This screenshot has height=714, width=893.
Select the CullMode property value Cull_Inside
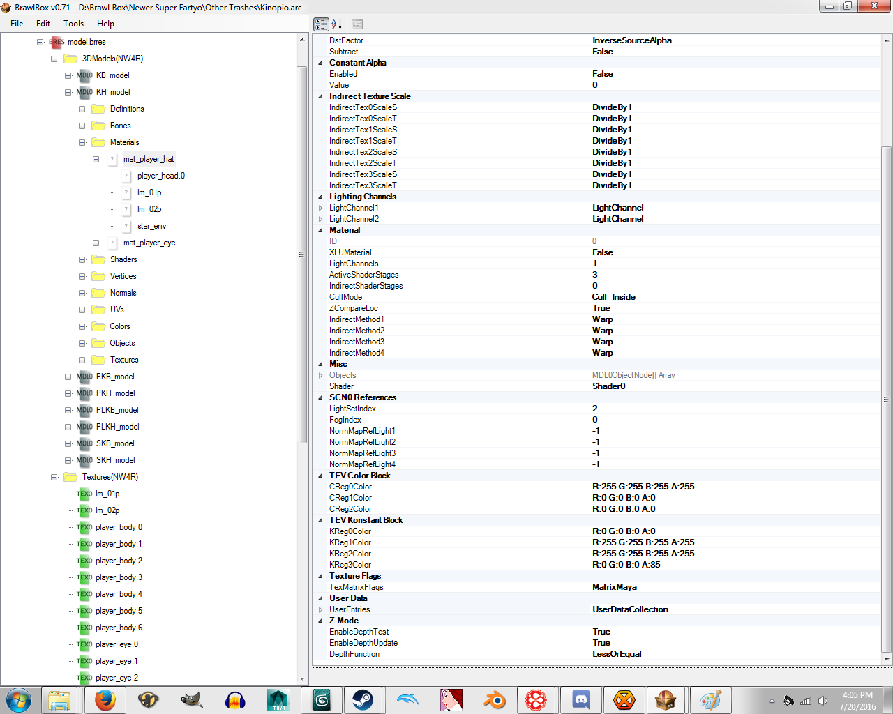pos(614,297)
